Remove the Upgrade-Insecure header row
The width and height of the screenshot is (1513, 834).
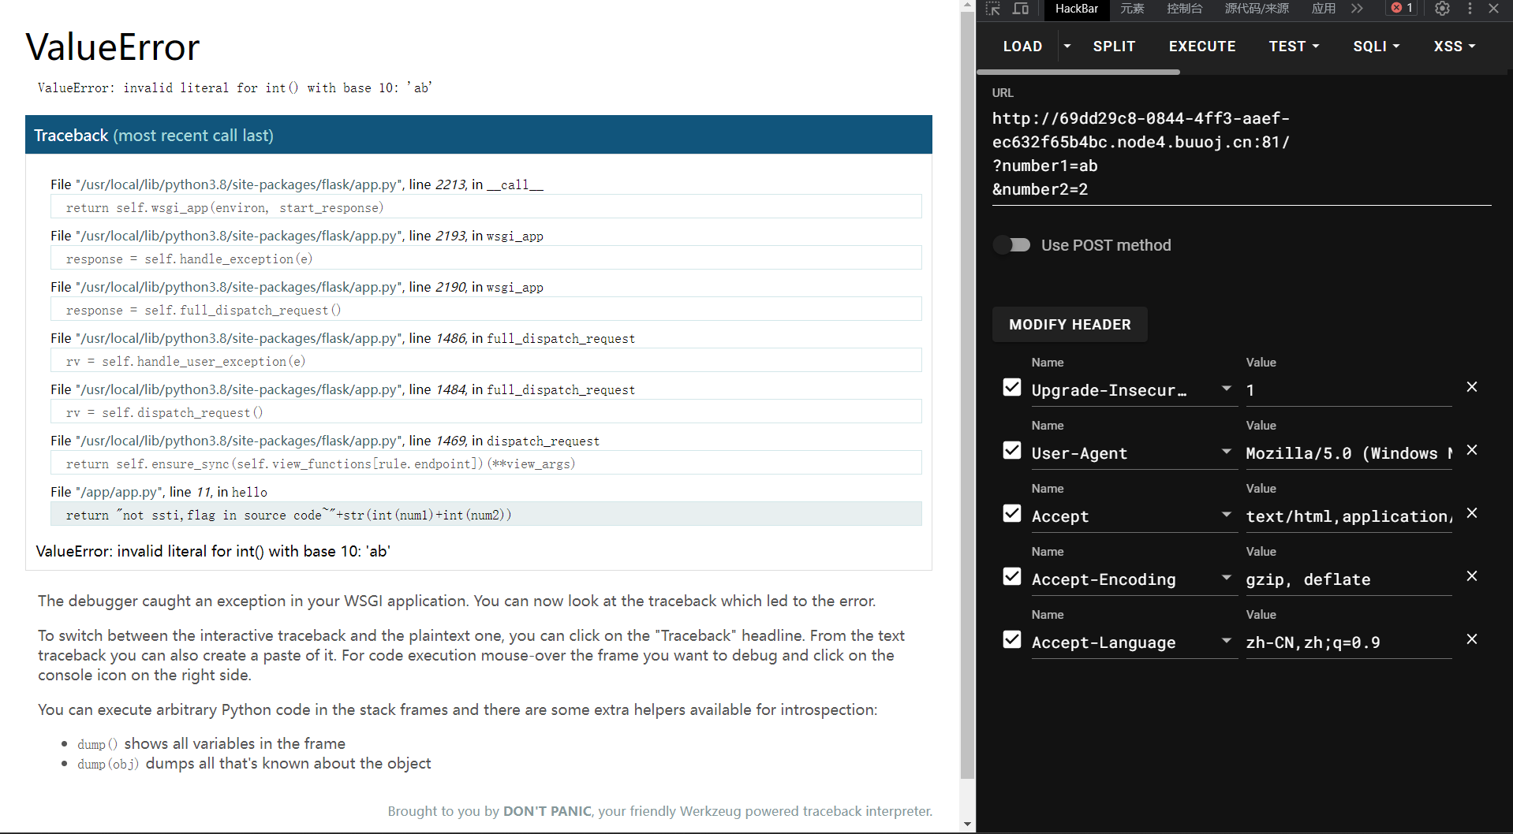(1471, 387)
